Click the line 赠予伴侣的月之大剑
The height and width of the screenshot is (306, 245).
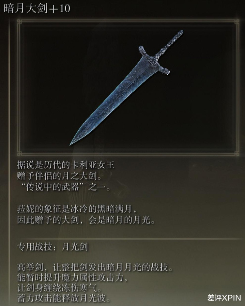59,176
